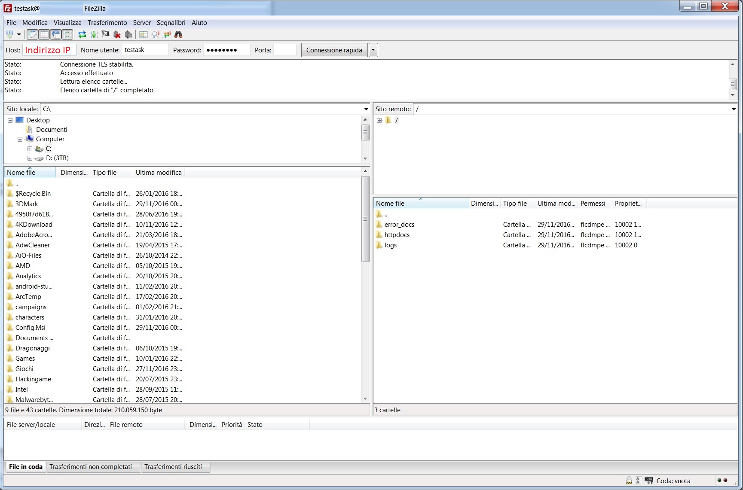743x490 pixels.
Task: Click the speed limits icon in status bar
Action: [x=649, y=481]
